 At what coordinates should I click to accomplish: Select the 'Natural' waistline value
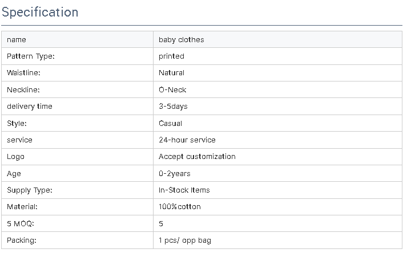tap(171, 73)
